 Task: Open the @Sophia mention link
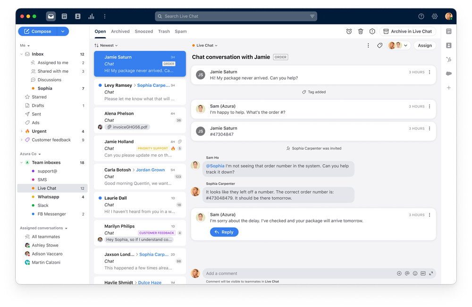(215, 166)
